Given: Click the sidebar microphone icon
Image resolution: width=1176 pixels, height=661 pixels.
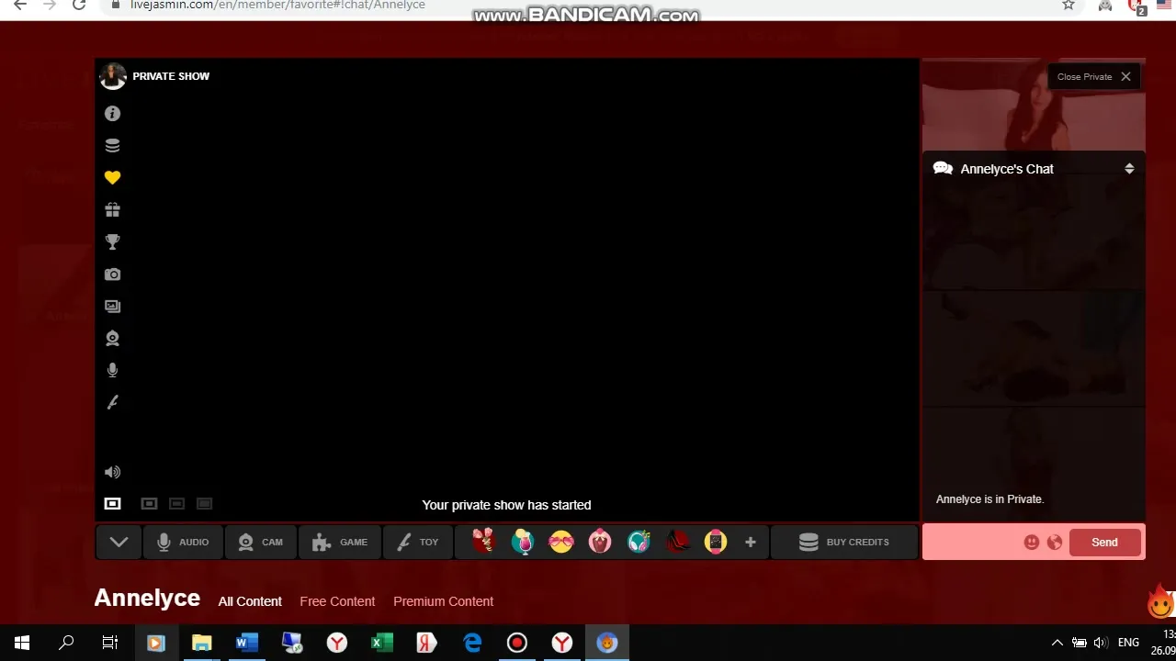Looking at the screenshot, I should 112,370.
